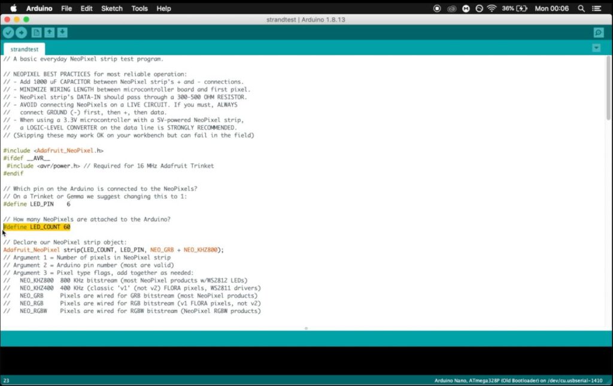Viewport: 613px width, 386px height.
Task: Click the '#ifdef __AVR__' line
Action: 26,158
